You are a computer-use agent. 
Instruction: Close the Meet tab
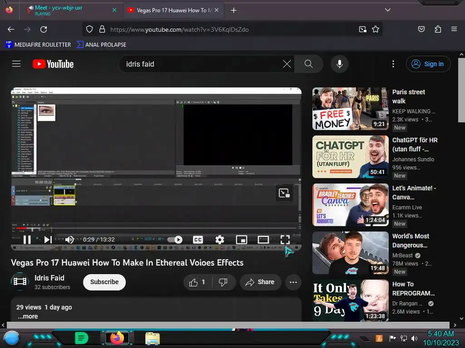pos(114,10)
